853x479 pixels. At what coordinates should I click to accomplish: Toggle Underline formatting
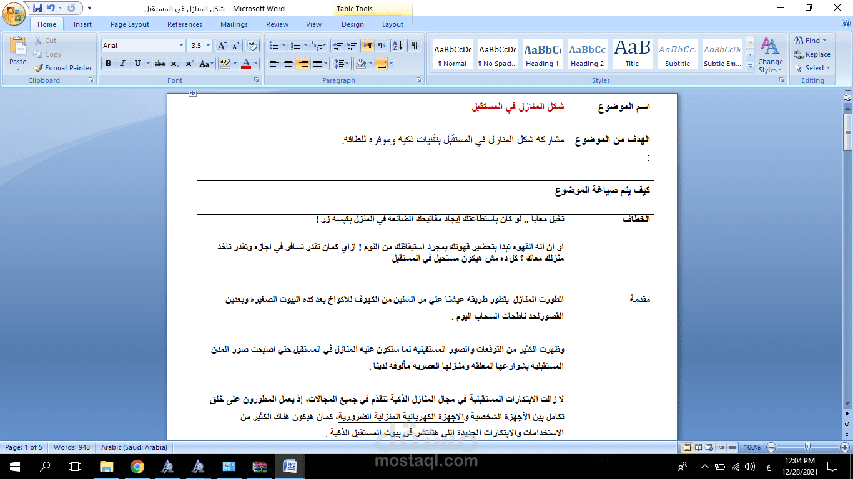point(137,64)
